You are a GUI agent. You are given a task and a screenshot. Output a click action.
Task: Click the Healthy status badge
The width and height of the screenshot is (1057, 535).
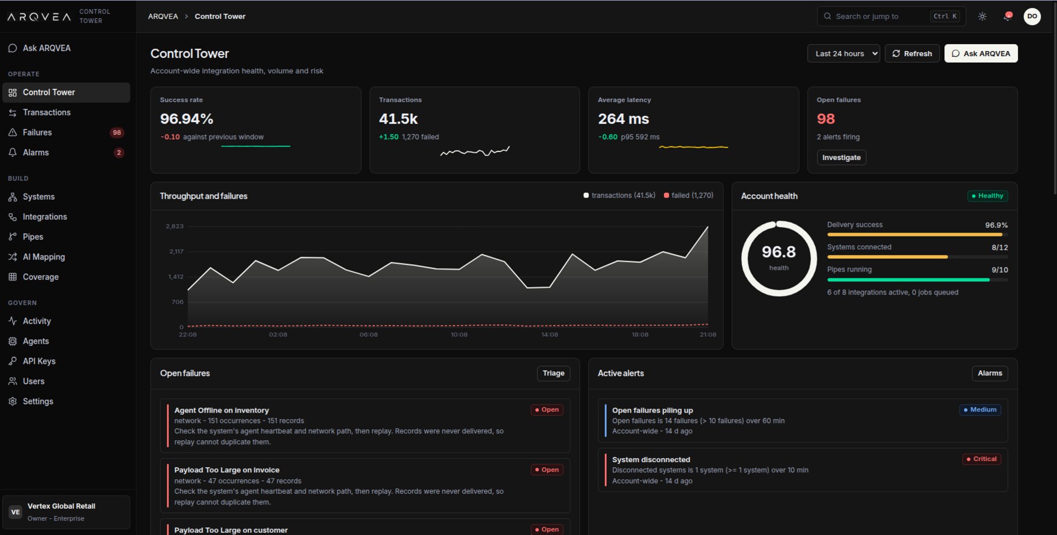987,196
